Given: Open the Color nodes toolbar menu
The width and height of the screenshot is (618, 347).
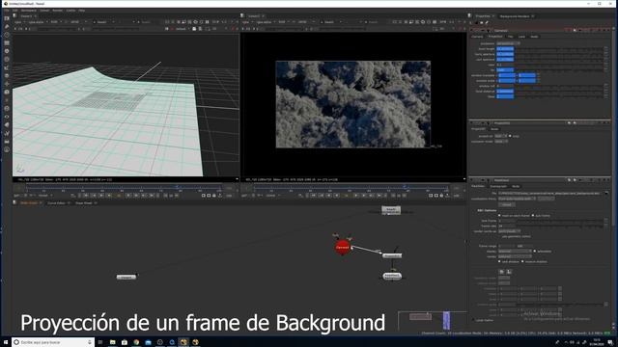Looking at the screenshot, I should point(7,51).
